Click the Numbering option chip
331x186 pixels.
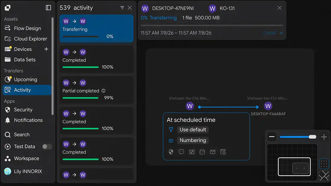coord(193,141)
